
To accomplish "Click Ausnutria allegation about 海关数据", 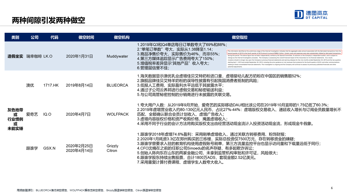I will point(219,76).
